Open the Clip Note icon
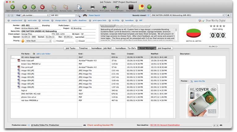Image resolution: width=237 pixels, height=132 pixels. click(141, 7)
